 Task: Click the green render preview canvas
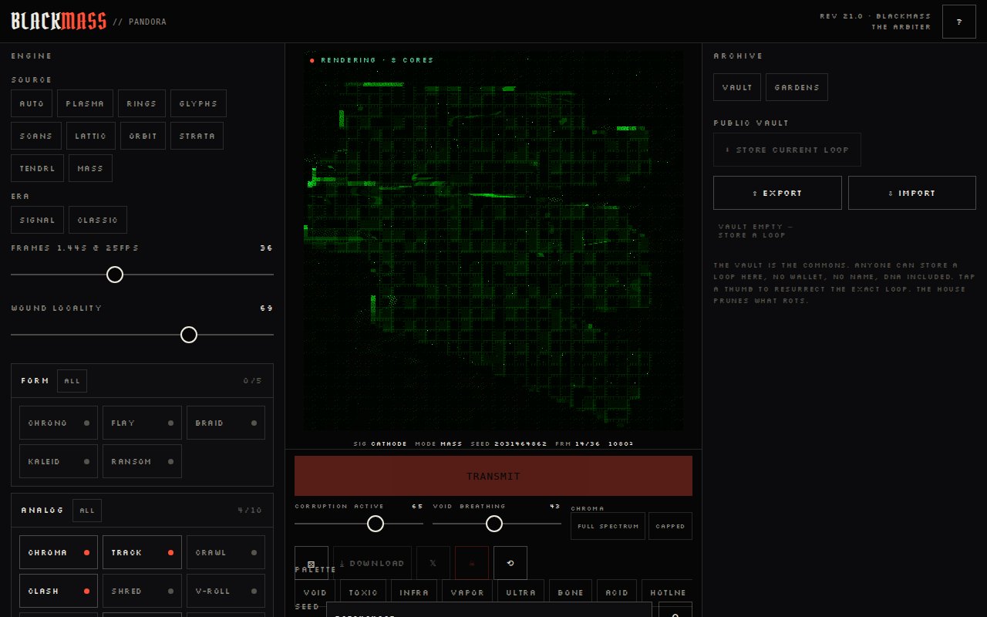click(493, 241)
